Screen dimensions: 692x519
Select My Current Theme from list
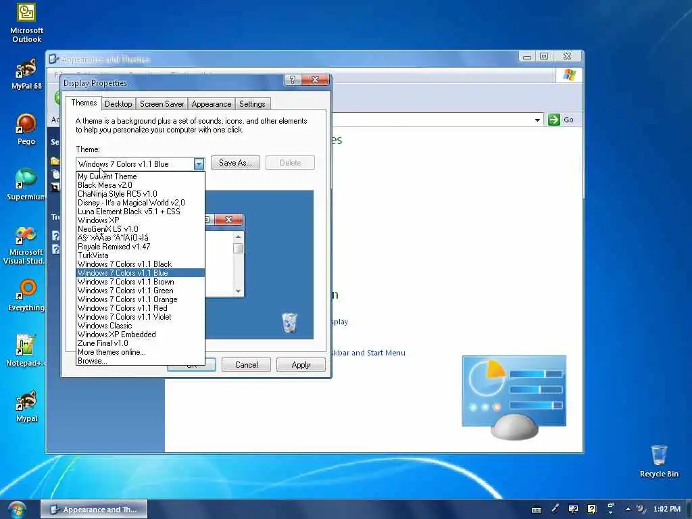pyautogui.click(x=141, y=176)
